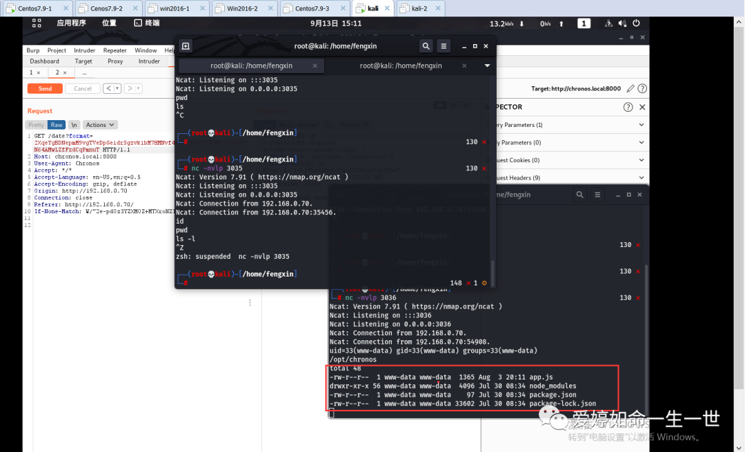The image size is (745, 452).
Task: Switch request view to Pretty
Action: (36, 125)
